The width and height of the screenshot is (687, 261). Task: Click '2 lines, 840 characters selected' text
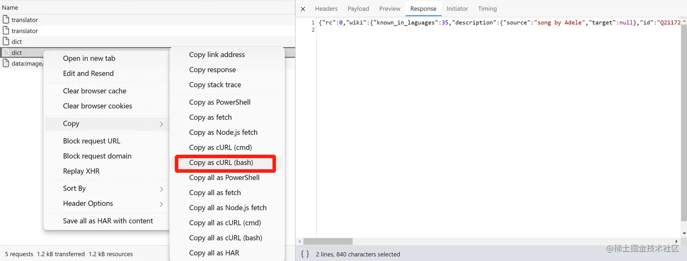(358, 254)
